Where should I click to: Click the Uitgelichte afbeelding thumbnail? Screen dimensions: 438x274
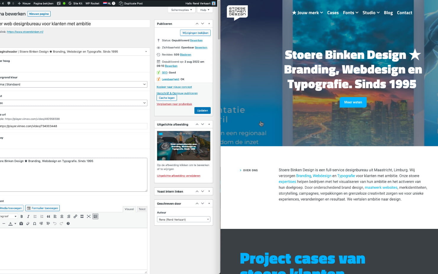183,146
